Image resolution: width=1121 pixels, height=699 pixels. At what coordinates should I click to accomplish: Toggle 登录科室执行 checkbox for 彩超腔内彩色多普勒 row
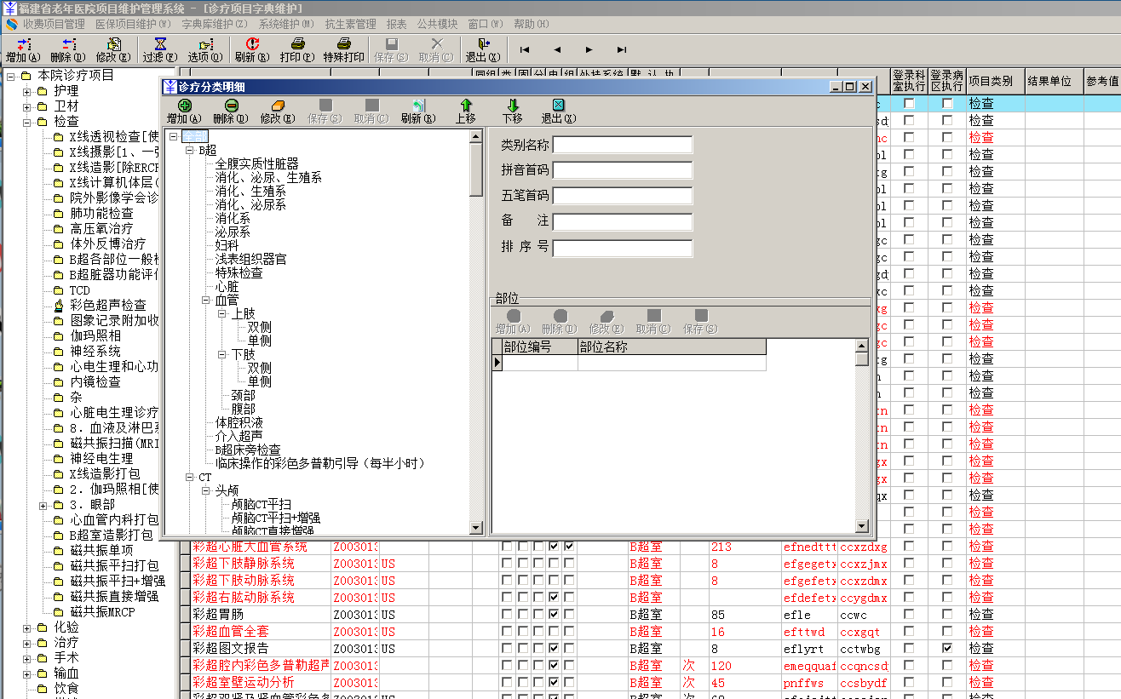coord(909,665)
